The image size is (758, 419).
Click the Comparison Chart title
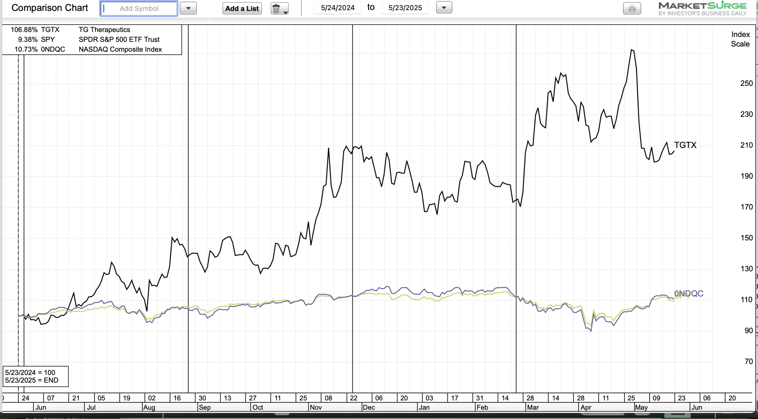50,8
